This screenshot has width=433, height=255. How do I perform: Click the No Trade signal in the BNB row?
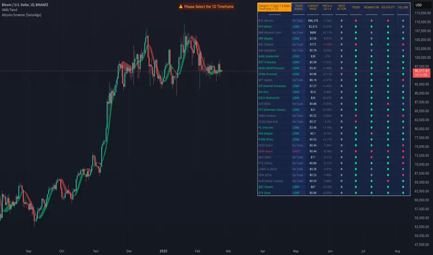pyautogui.click(x=298, y=32)
